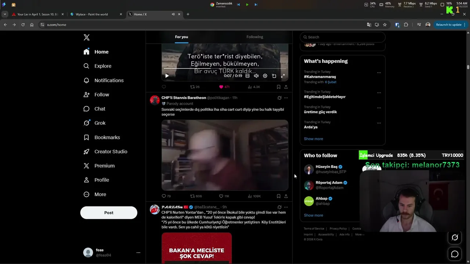Open the Bakan'a Mecliste image
The height and width of the screenshot is (264, 470).
[196, 248]
